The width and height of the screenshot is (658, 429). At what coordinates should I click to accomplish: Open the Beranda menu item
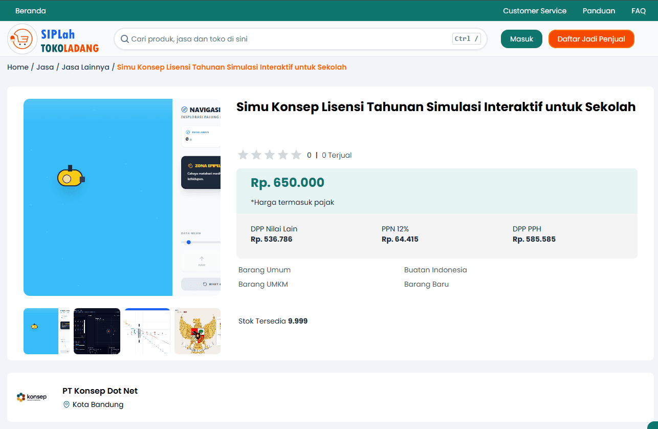30,10
